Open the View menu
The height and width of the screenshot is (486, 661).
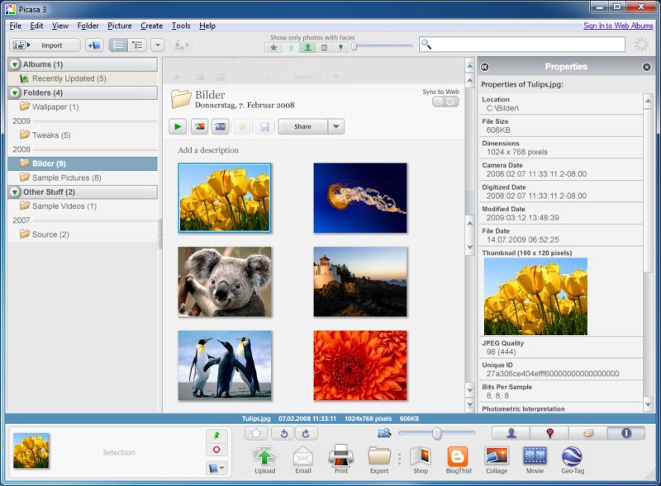tap(59, 26)
